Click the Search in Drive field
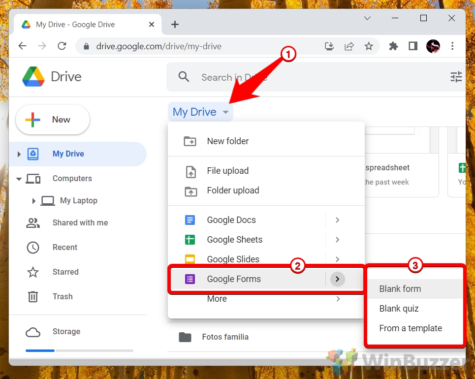This screenshot has height=379, width=475. pos(315,77)
